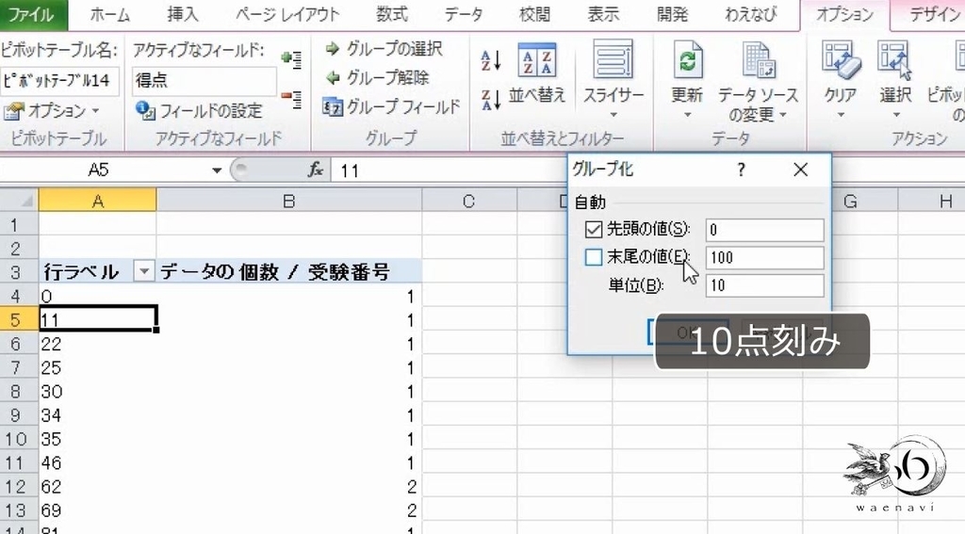Uncheck 先頭の値 checkbox
The image size is (965, 534).
tap(594, 230)
